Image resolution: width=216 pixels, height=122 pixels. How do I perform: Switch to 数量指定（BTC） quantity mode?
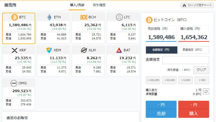click(x=193, y=50)
